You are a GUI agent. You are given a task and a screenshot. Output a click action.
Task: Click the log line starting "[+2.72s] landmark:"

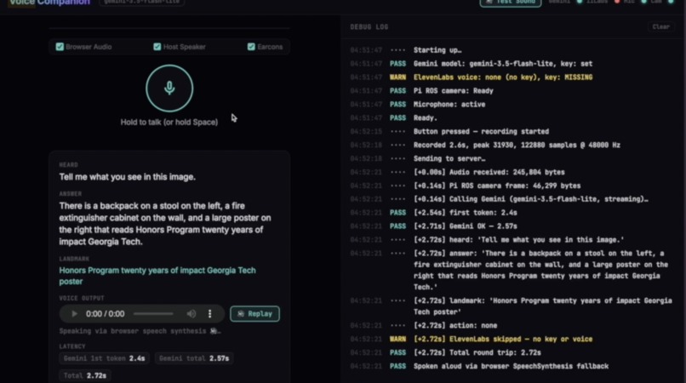542,306
